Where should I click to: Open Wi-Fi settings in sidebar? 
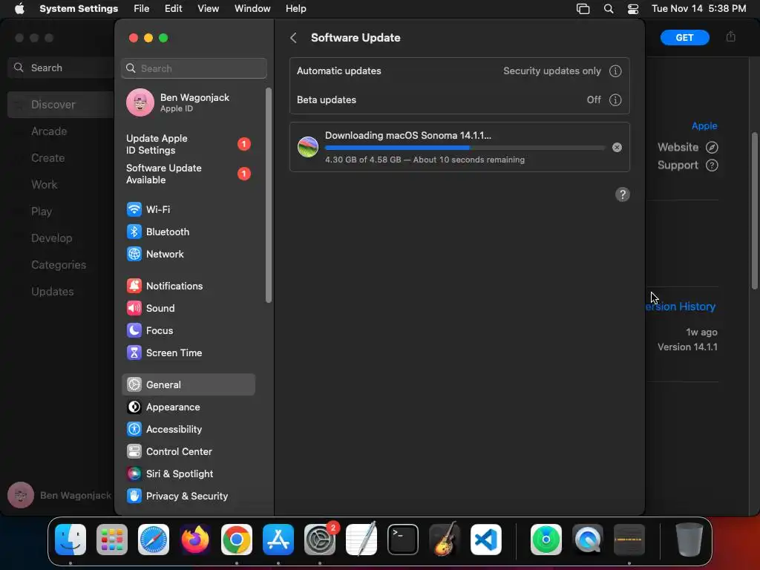(x=188, y=209)
